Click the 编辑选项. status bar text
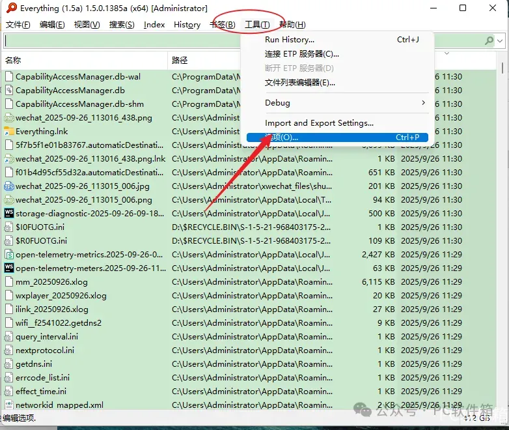This screenshot has height=430, width=509. (x=19, y=418)
